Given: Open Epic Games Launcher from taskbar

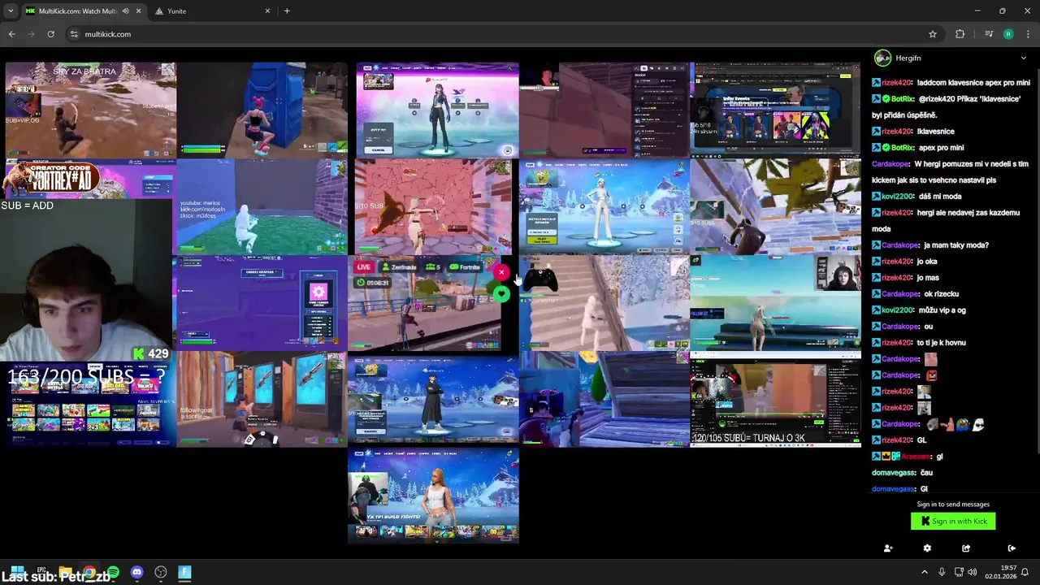Looking at the screenshot, I should (x=41, y=572).
